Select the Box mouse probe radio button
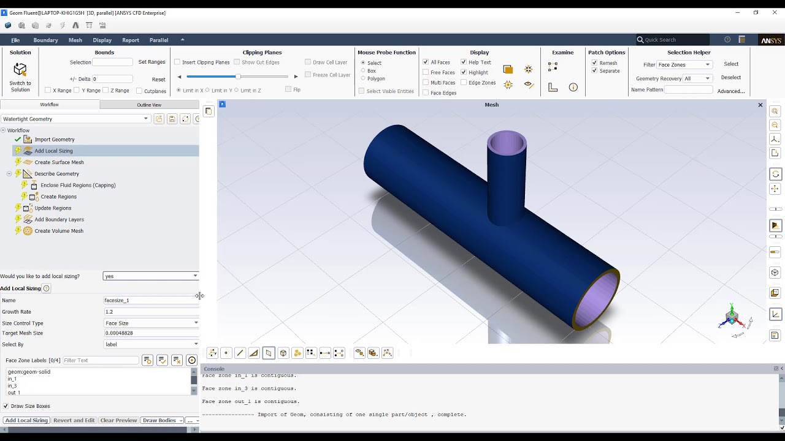This screenshot has width=785, height=441. coord(363,70)
